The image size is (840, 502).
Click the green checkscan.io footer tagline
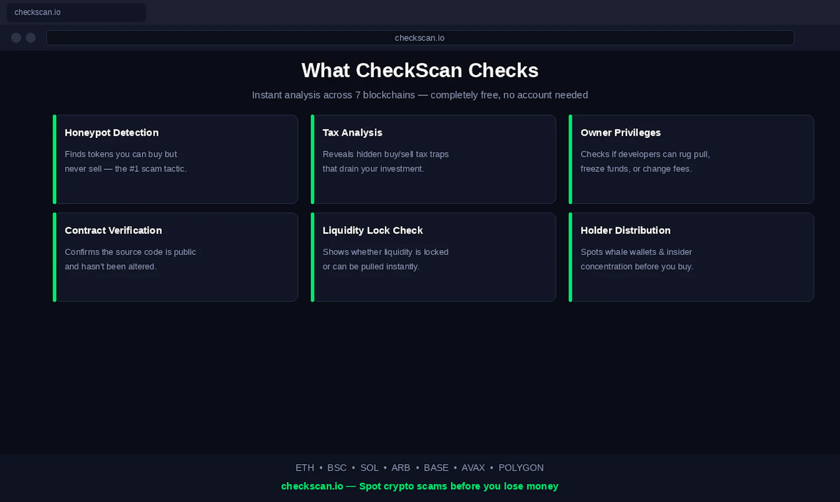(x=420, y=486)
